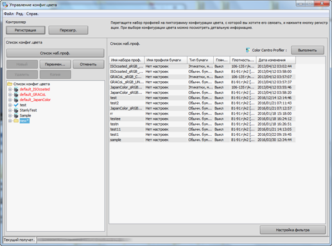Click the date 2016/03/30 12:34:44
Viewport: 332px width, 246px height.
tap(274, 140)
